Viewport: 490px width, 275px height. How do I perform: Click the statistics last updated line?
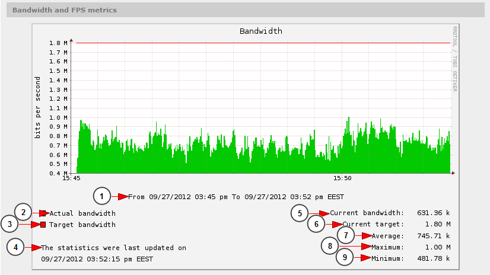(114, 248)
